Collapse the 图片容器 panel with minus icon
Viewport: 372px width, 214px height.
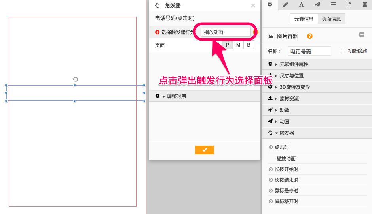362,35
